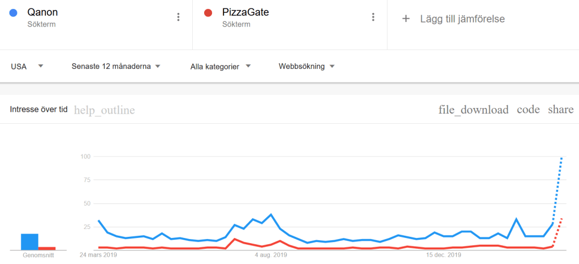Click the dotted blue Qanon forecast peak
This screenshot has width=579, height=264.
[561, 158]
